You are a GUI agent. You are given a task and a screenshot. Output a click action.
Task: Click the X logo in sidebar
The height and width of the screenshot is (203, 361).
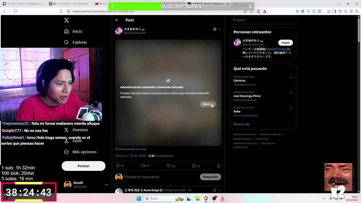[67, 20]
